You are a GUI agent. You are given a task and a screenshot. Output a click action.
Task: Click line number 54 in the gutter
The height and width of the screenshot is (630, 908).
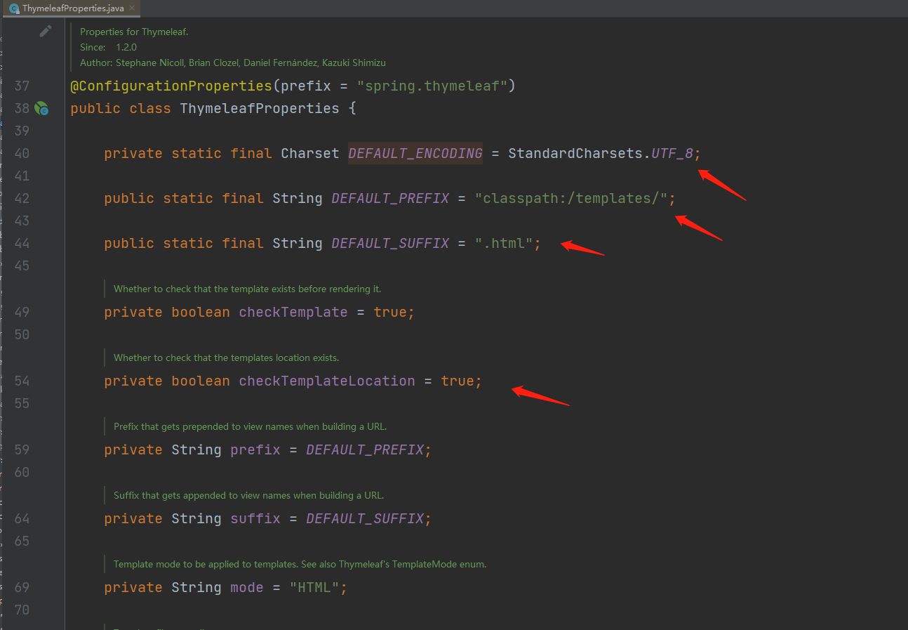click(22, 381)
